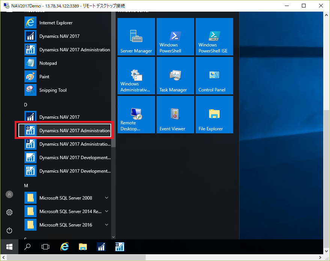Viewport: 330px width, 261px height.
Task: Launch the Task Manager tile
Action: [x=175, y=76]
